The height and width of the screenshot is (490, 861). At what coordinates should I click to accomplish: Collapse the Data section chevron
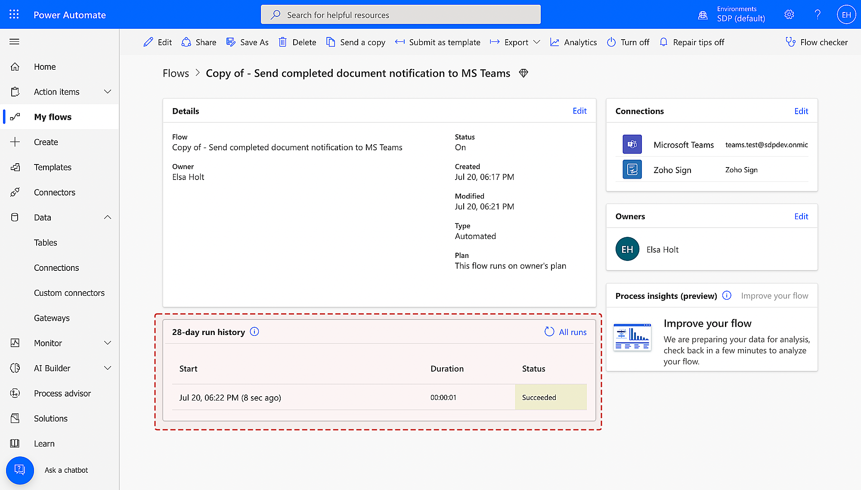(x=108, y=217)
